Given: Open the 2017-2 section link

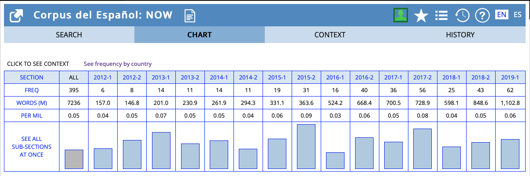Looking at the screenshot, I should click(423, 77).
